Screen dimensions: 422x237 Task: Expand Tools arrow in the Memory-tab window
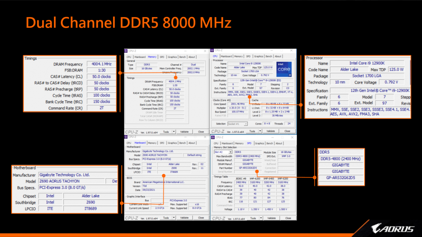click(x=174, y=132)
